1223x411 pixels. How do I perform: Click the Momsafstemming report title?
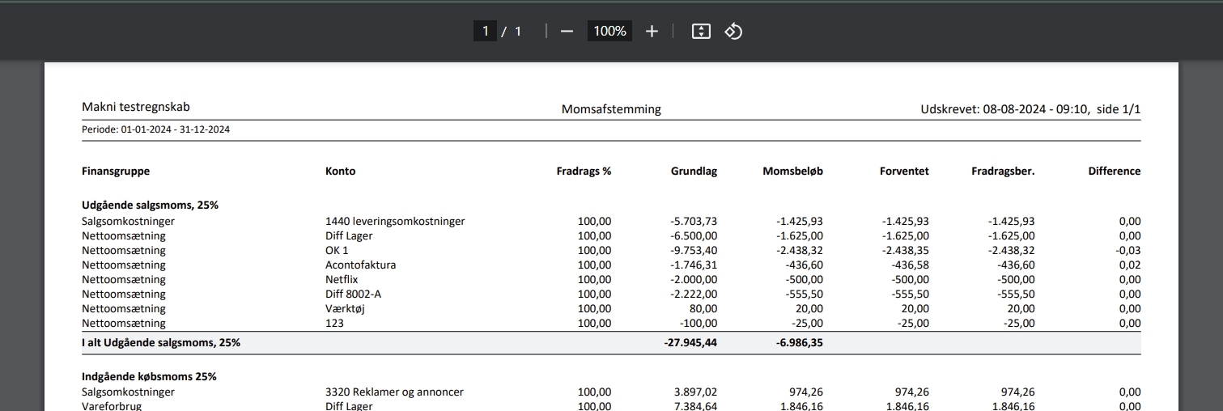coord(611,109)
